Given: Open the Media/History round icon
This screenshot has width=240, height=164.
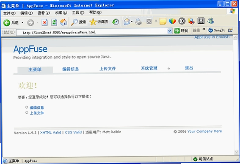Looking at the screenshot, I should coord(116,22).
